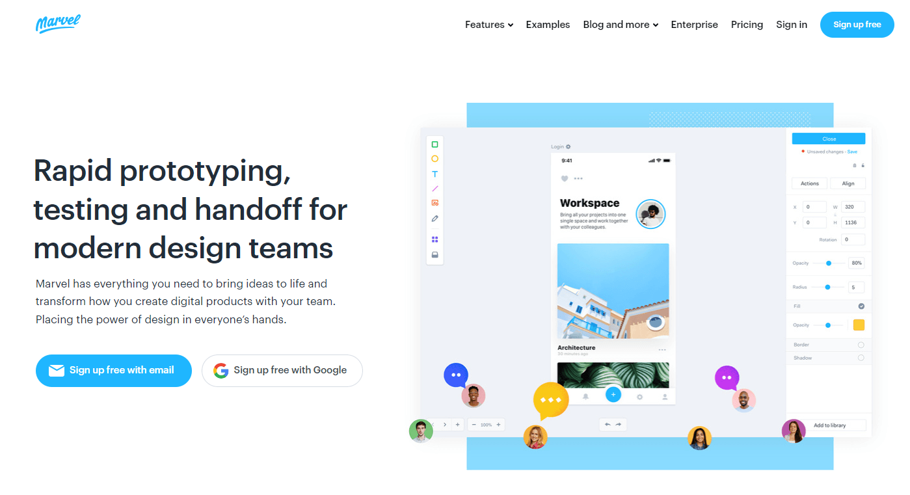Tap the gear icon in phone nav

639,396
